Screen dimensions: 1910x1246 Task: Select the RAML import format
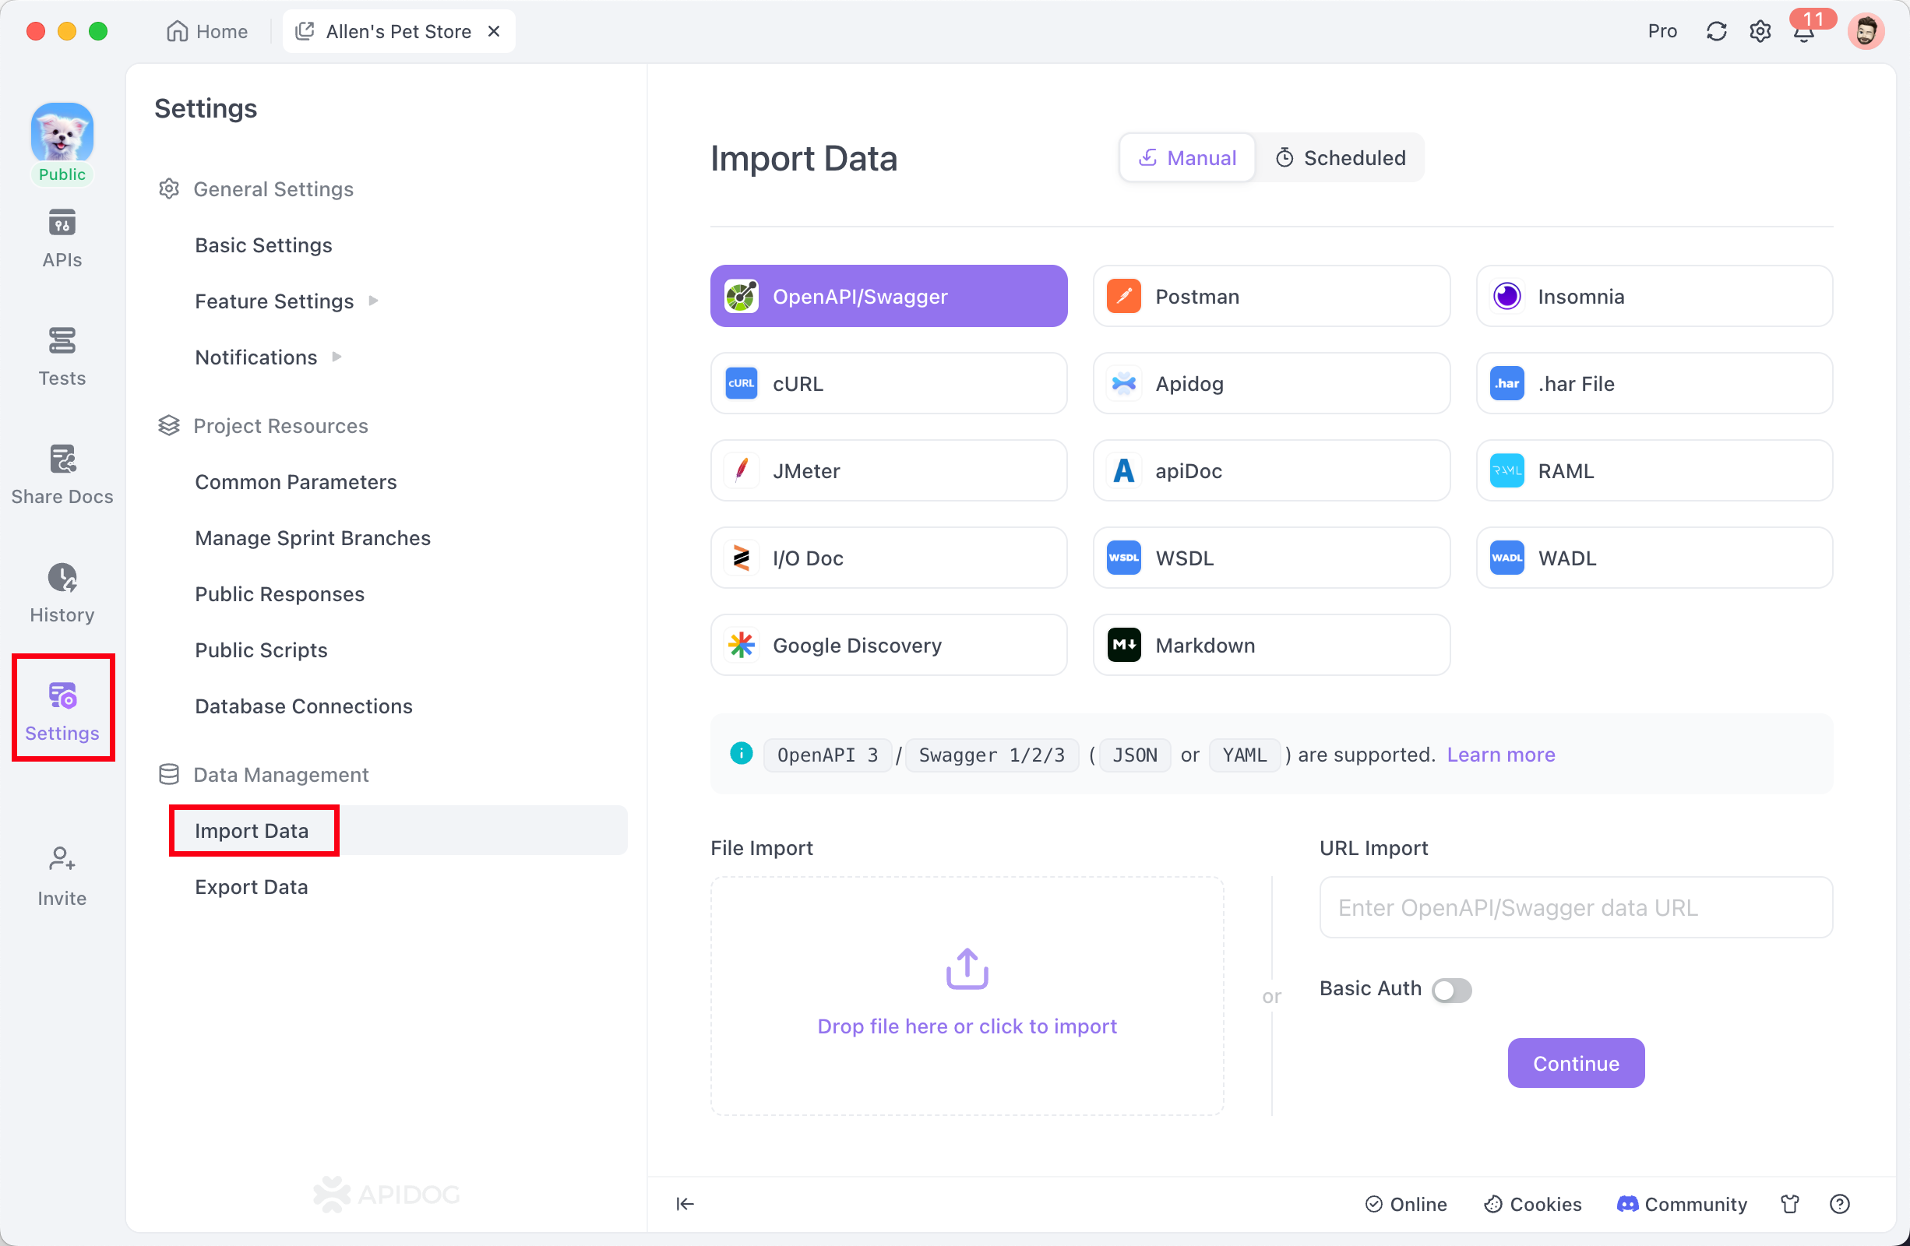[x=1654, y=470]
